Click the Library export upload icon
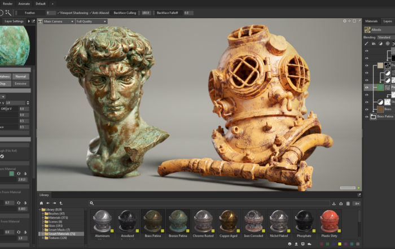The height and width of the screenshot is (249, 395). [x=341, y=203]
